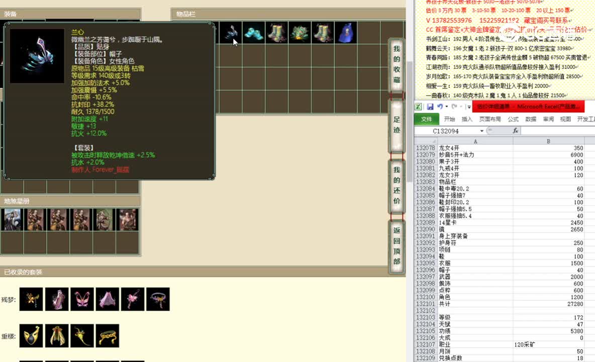Click the fx insert function icon

[515, 131]
